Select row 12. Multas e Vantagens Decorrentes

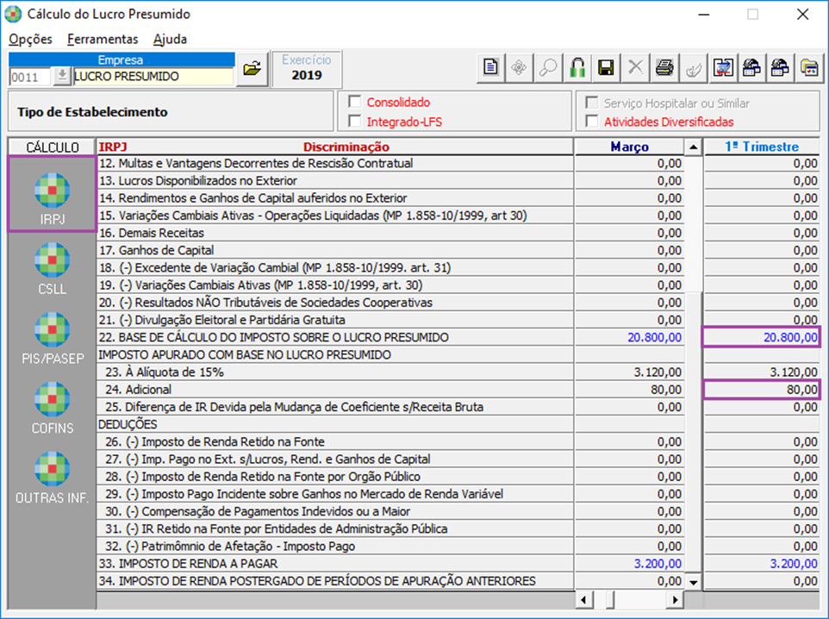pos(335,164)
